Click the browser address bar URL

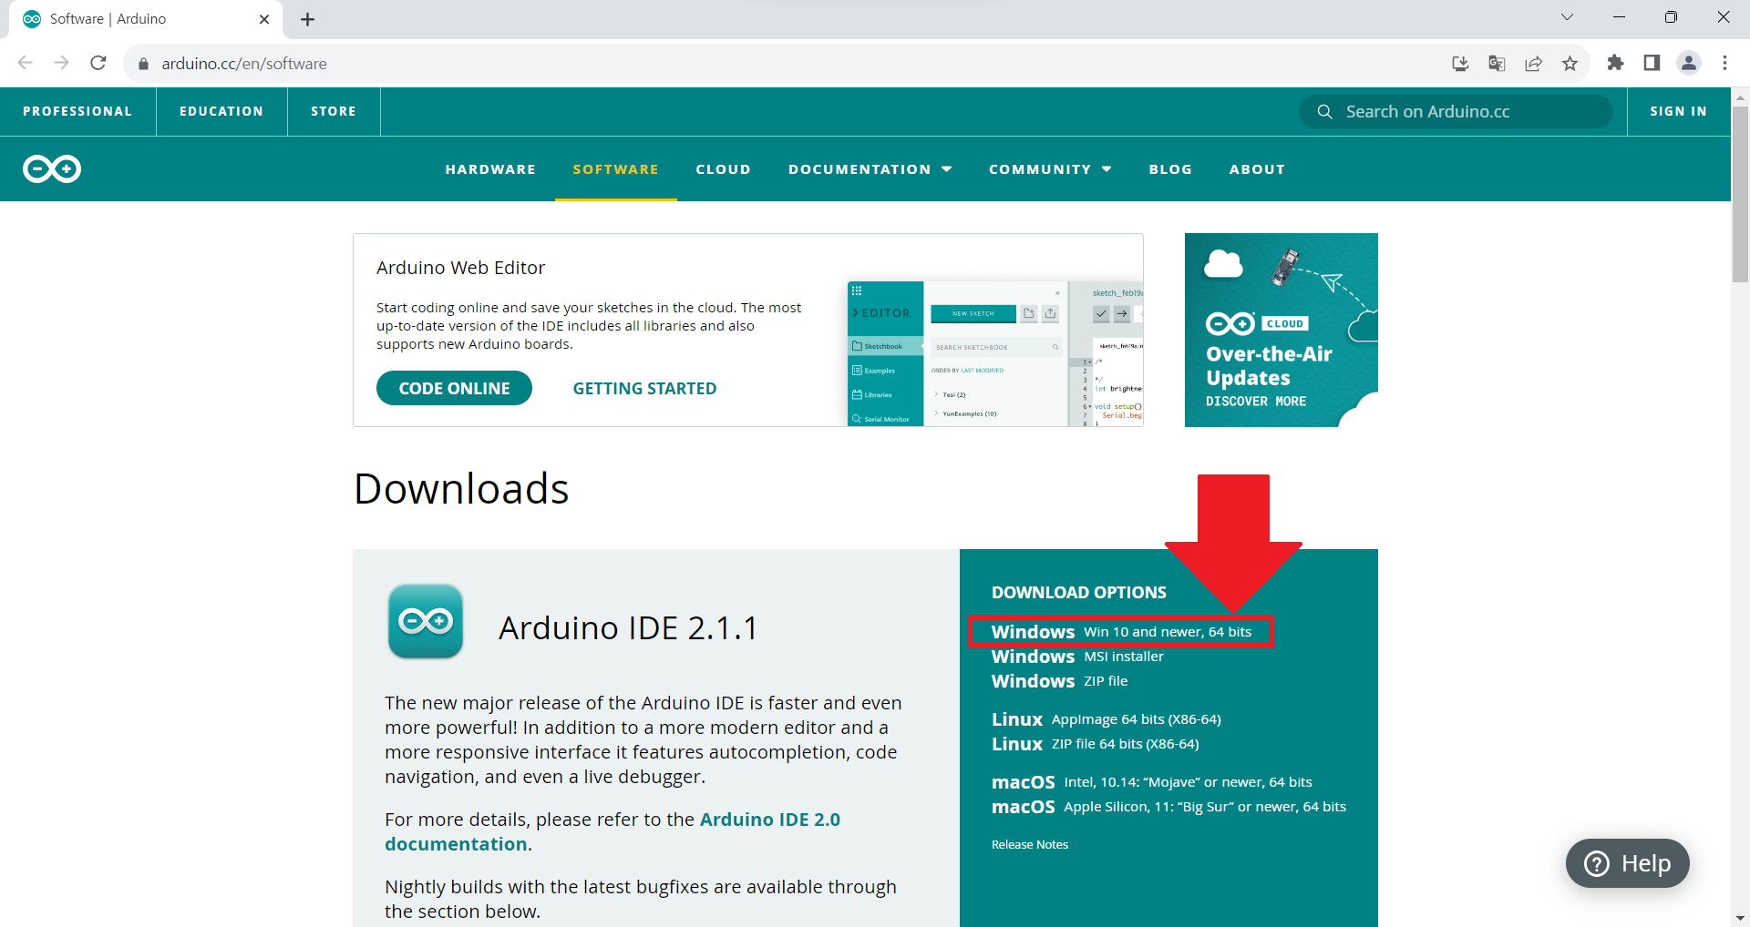pyautogui.click(x=244, y=64)
